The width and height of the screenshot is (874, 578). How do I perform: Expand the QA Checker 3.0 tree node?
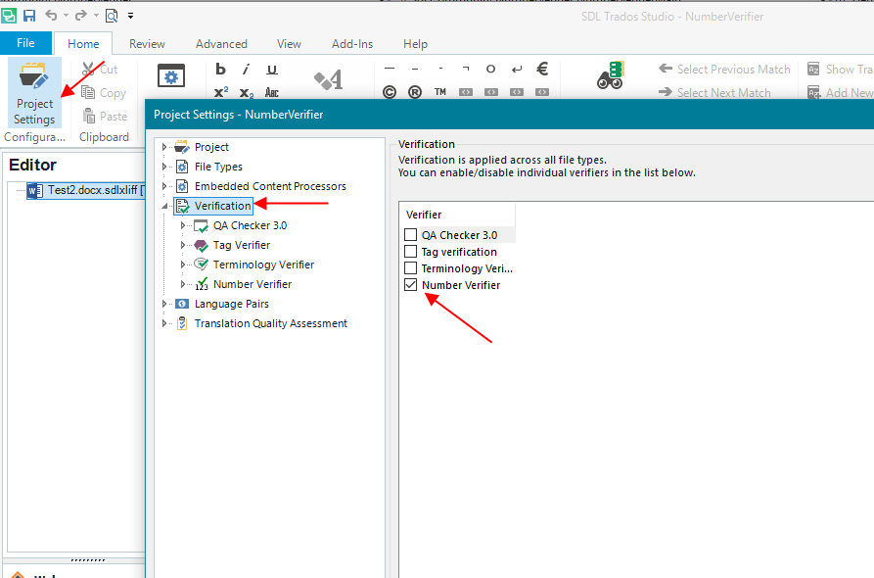182,225
